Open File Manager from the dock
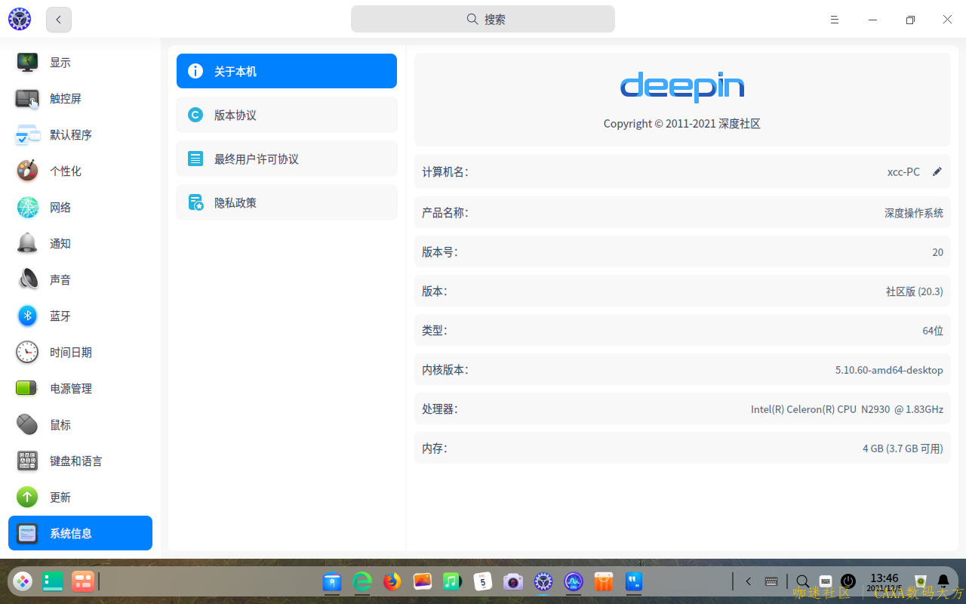Viewport: 966px width, 604px height. (332, 581)
